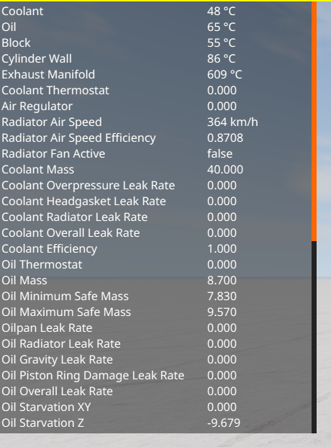Viewport: 331px width, 447px height.
Task: Select Oil Maximum Safe Mass label
Action: (66, 312)
